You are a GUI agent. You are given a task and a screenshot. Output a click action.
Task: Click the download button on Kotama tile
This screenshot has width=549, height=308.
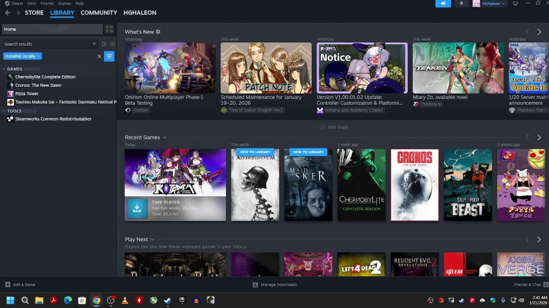pyautogui.click(x=137, y=208)
